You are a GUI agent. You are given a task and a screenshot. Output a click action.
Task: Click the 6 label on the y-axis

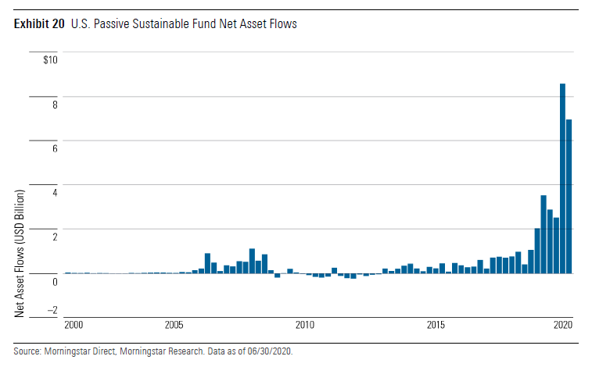point(53,148)
